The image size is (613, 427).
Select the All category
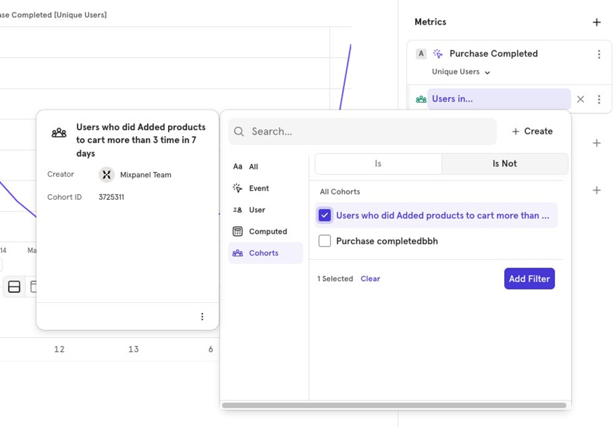point(266,167)
